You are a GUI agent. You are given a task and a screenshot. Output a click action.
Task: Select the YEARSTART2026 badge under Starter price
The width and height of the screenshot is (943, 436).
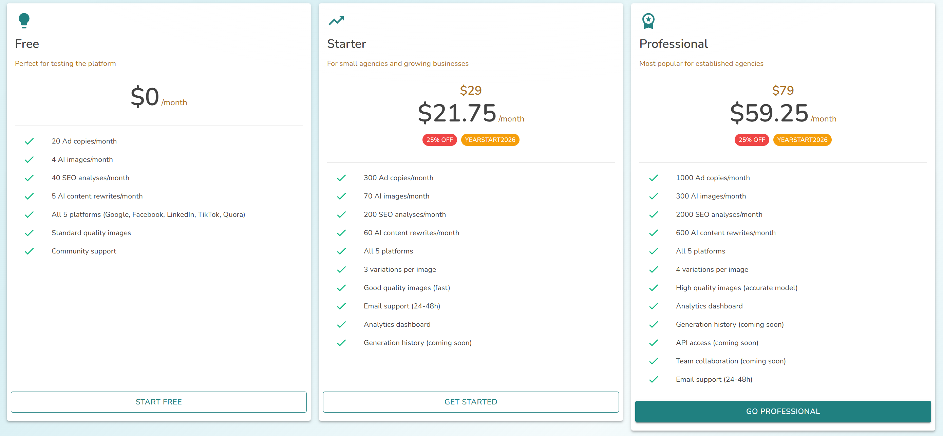(490, 139)
